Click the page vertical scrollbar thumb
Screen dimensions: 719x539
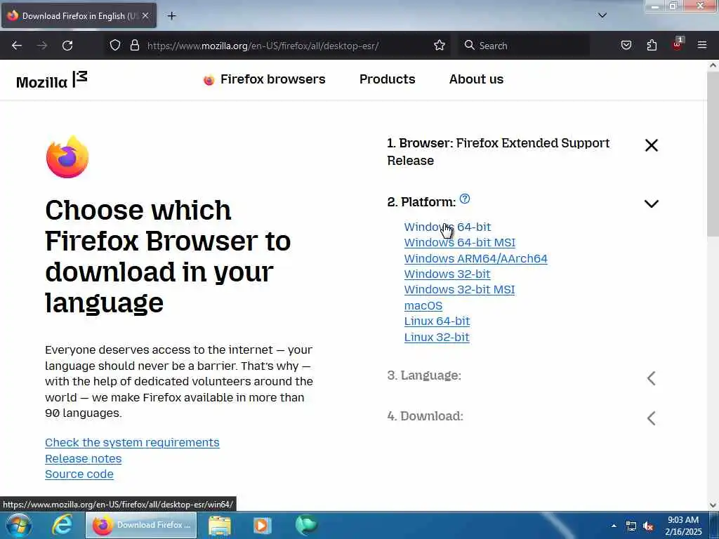(x=713, y=154)
